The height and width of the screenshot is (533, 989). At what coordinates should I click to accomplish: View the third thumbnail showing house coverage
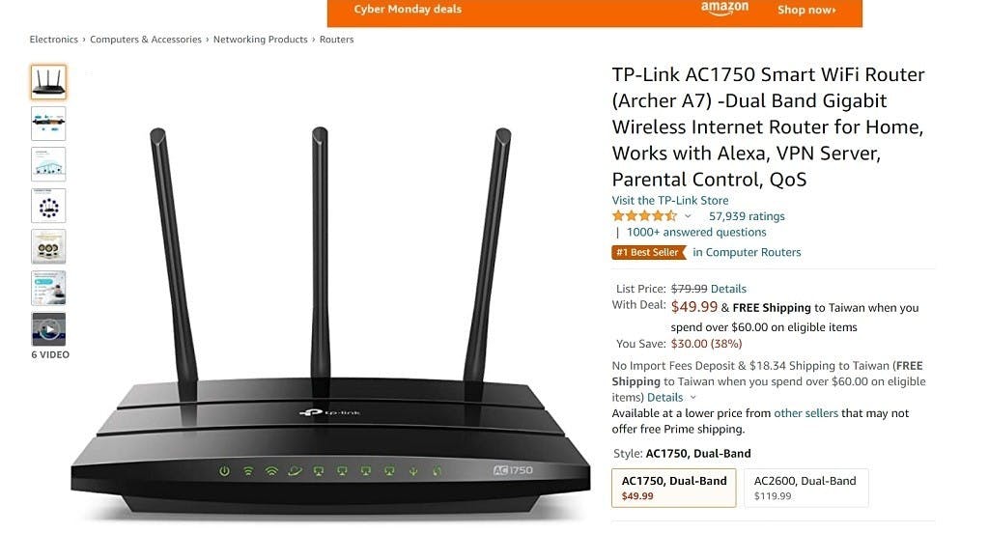click(48, 164)
